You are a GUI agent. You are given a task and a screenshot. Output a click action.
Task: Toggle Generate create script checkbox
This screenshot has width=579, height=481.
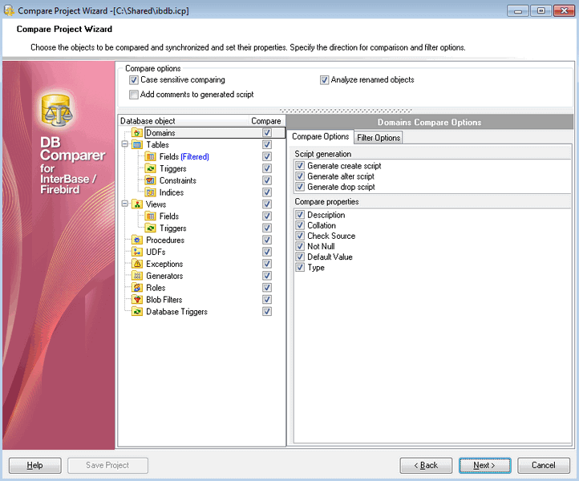click(x=300, y=166)
